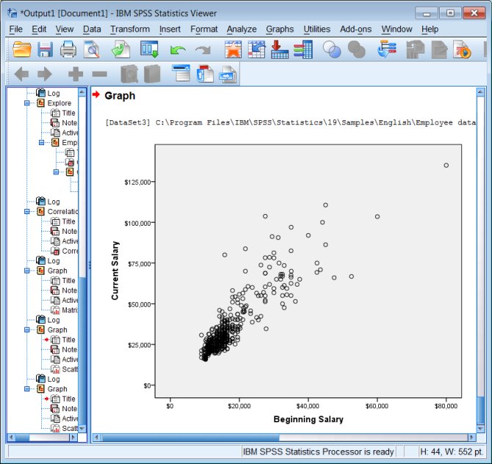
Task: Click viewer horizontal scrollbar right arrow
Action: pos(471,437)
